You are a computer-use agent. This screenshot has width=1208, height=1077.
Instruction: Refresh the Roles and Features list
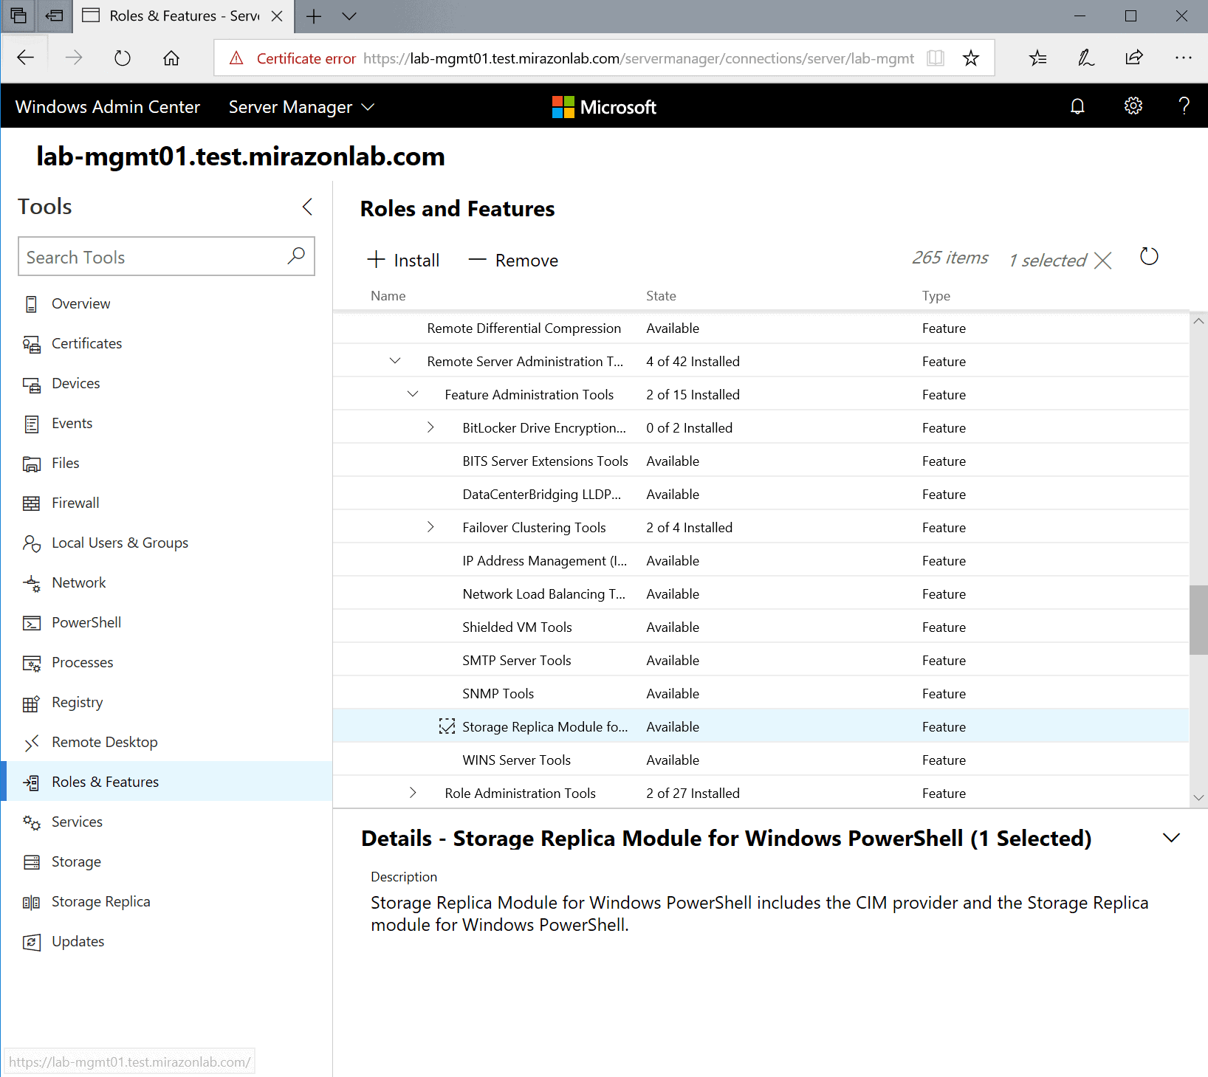pyautogui.click(x=1149, y=257)
